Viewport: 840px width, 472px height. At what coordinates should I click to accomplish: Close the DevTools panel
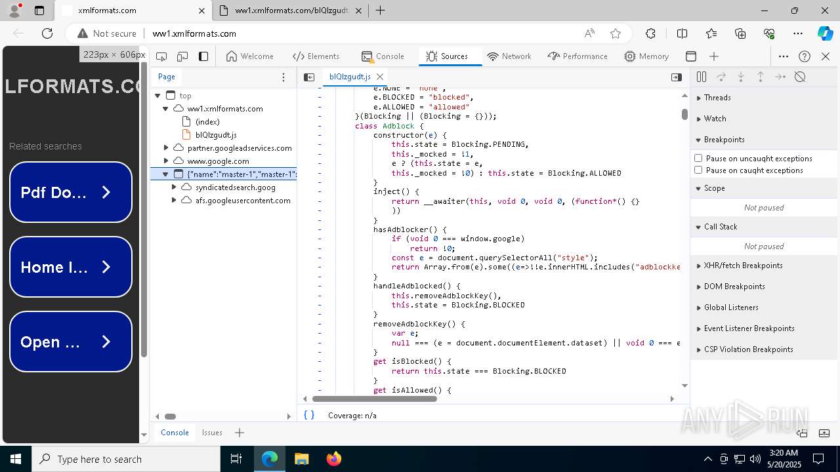pyautogui.click(x=826, y=56)
